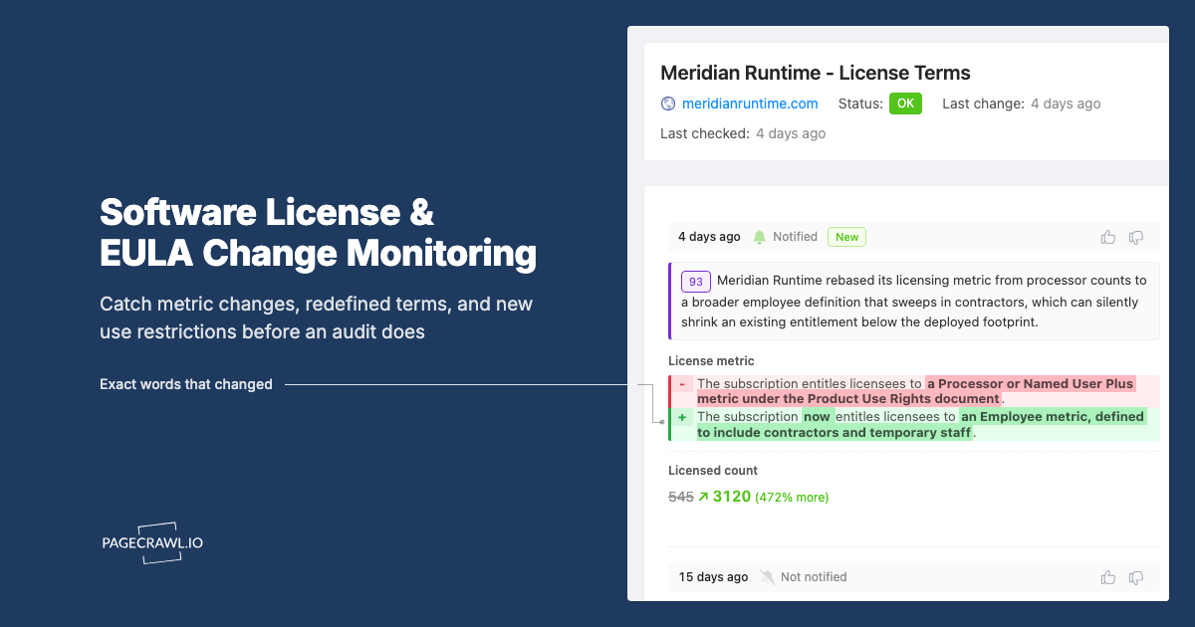Thumbs down the 4 days ago change

point(1136,237)
